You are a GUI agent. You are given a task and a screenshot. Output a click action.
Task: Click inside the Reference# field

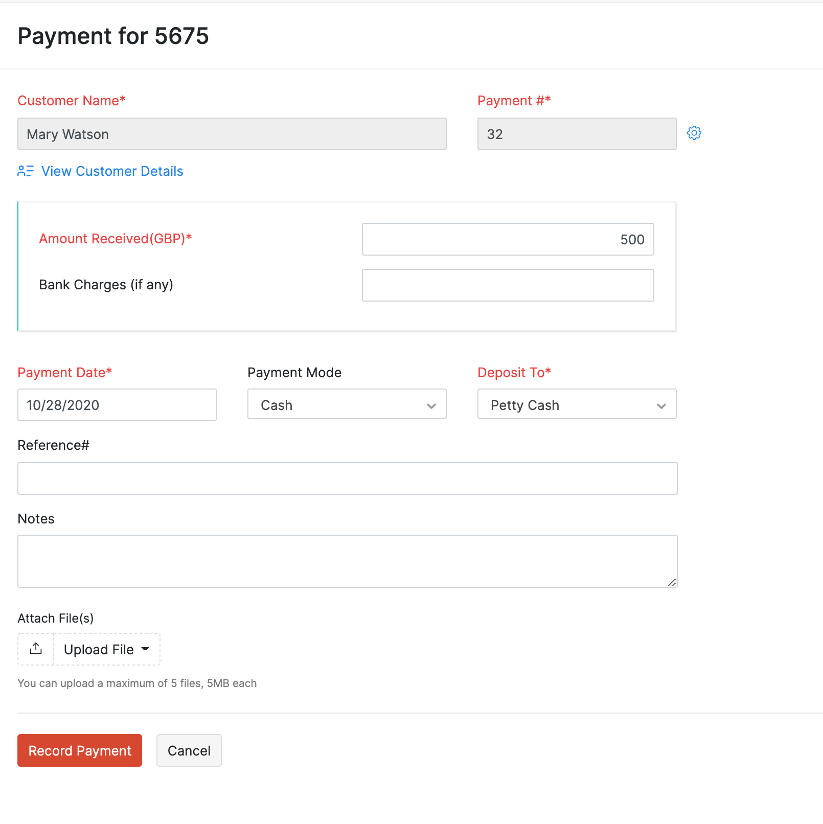(348, 478)
